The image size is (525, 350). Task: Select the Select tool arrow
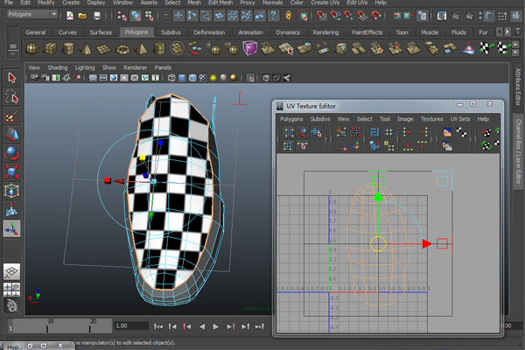click(11, 78)
